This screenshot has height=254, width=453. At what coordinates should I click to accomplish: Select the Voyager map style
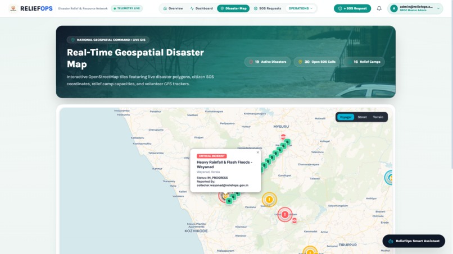[x=346, y=117]
